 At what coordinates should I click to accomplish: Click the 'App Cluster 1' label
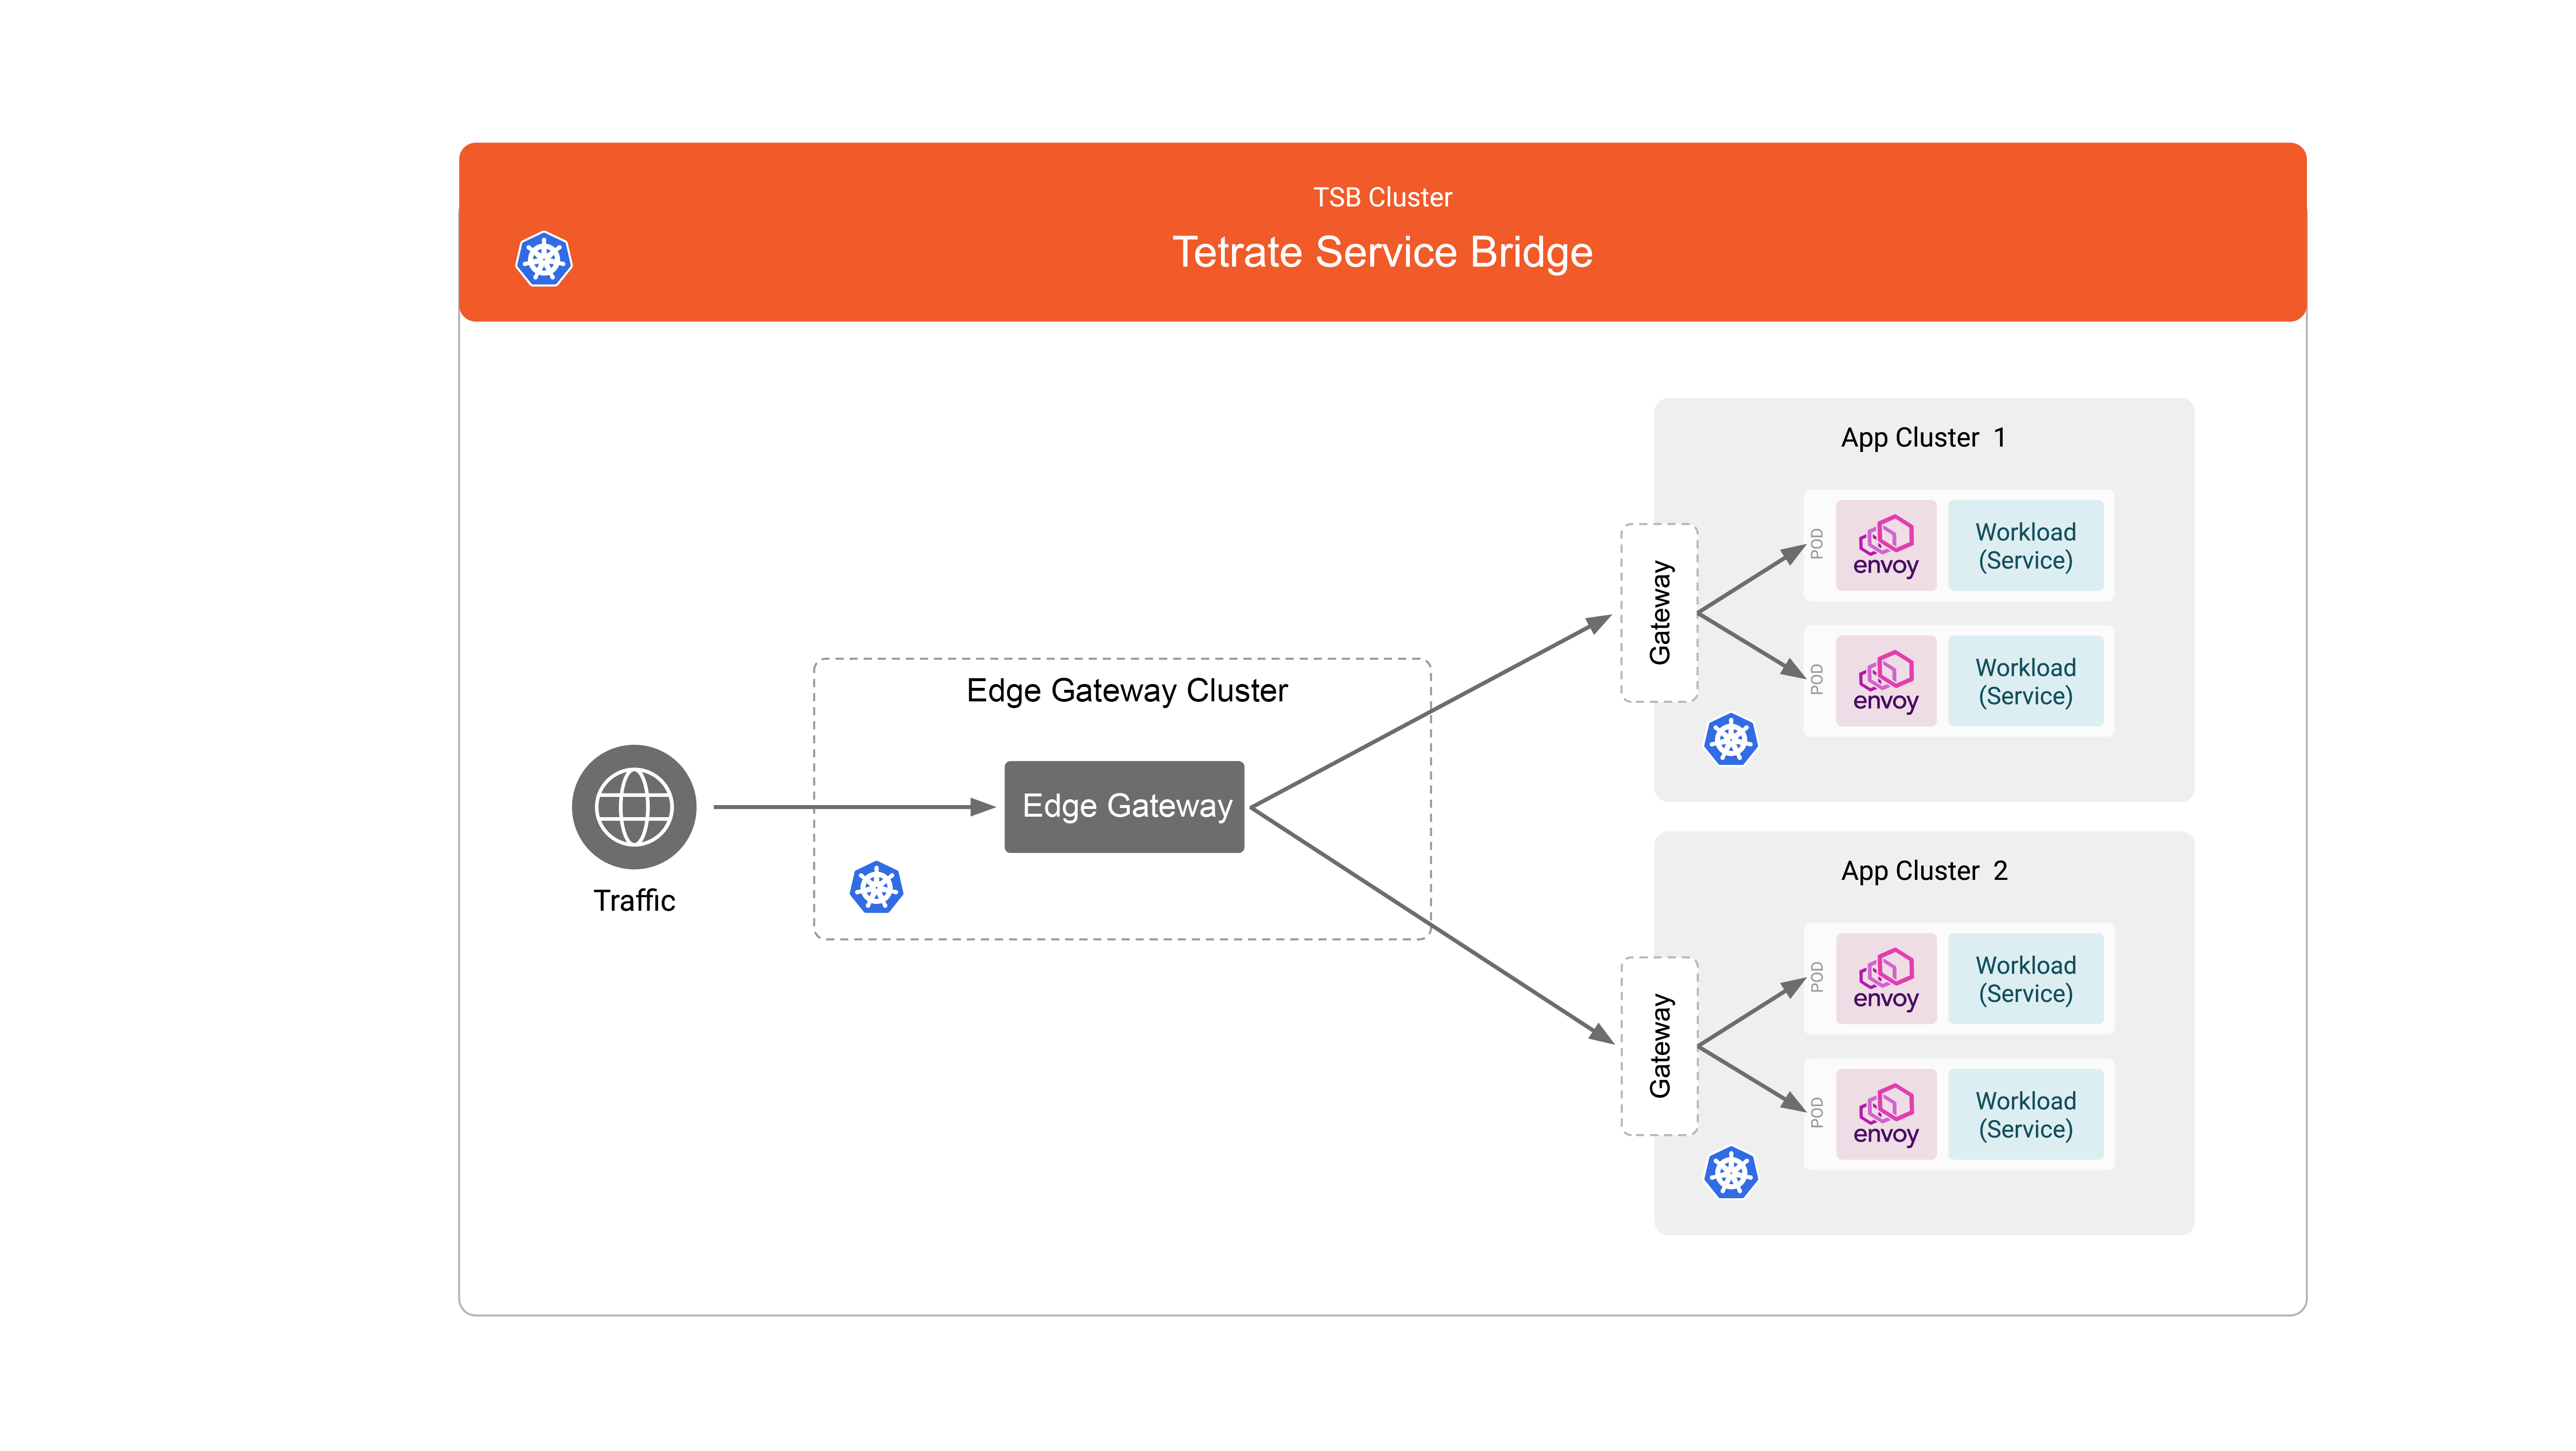pos(1923,438)
